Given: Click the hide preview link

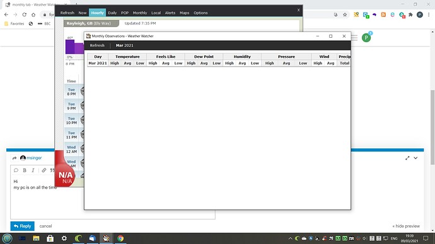Looking at the screenshot, I should tap(406, 226).
